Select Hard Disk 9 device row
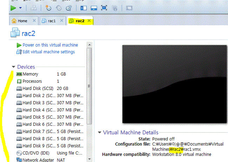 (x=50, y=146)
